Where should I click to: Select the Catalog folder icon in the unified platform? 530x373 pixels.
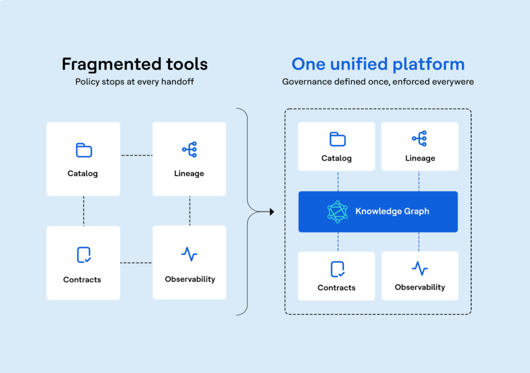coord(338,139)
